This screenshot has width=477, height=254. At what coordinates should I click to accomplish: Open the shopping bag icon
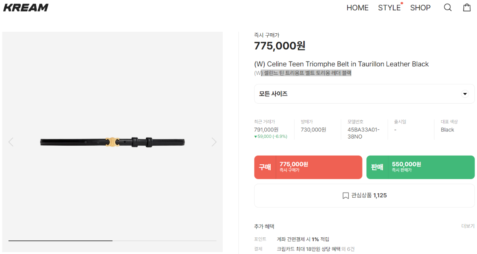(x=467, y=8)
